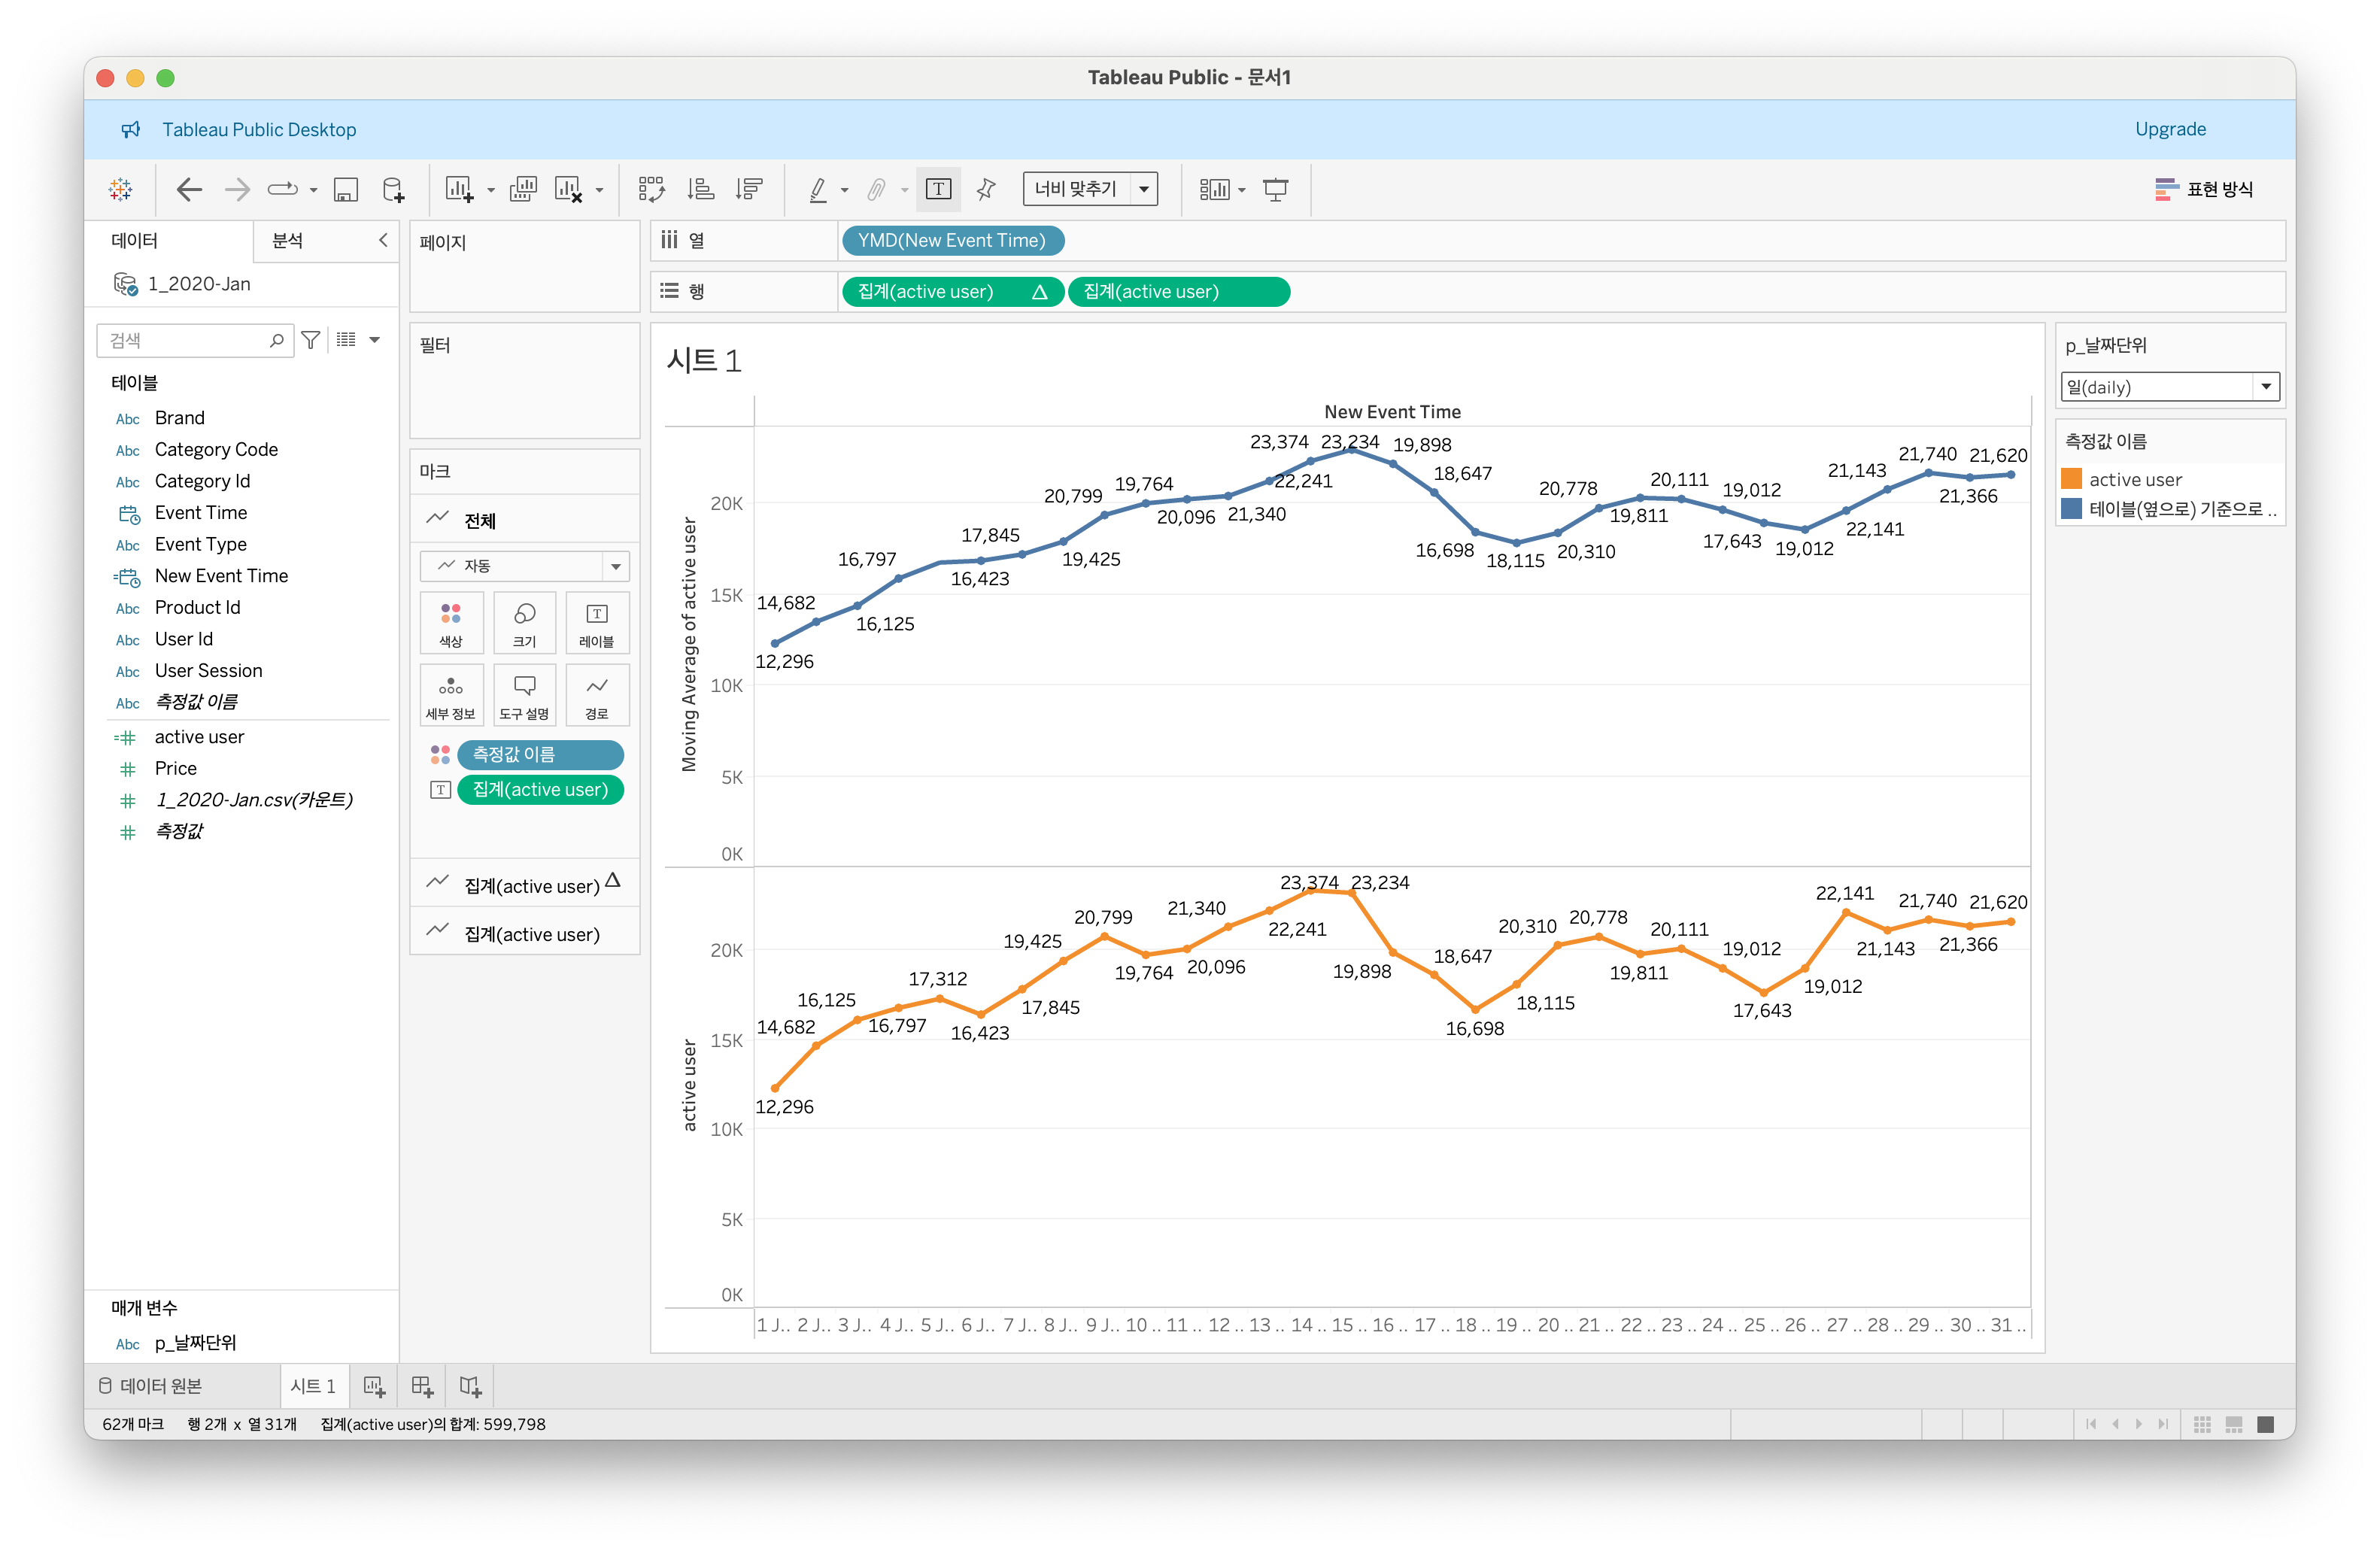The width and height of the screenshot is (2380, 1551).
Task: Select the 시트 1 sheet tab
Action: tap(313, 1386)
